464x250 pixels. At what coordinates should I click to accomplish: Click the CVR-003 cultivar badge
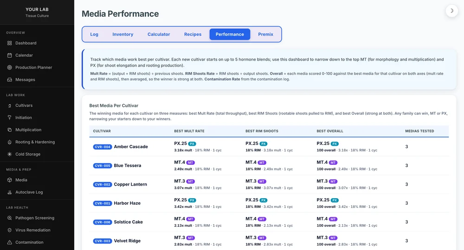[x=103, y=241]
